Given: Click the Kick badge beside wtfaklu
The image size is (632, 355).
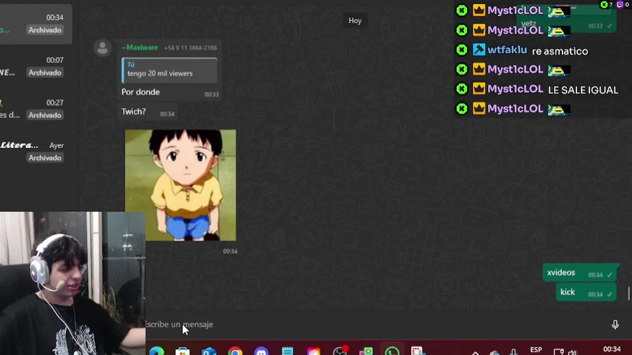Looking at the screenshot, I should tap(462, 50).
